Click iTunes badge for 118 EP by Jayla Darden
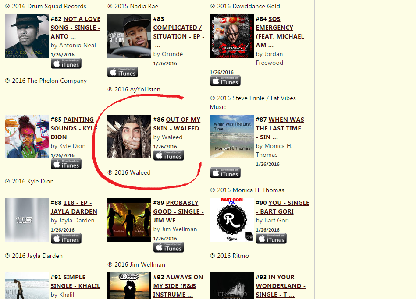 [x=66, y=239]
